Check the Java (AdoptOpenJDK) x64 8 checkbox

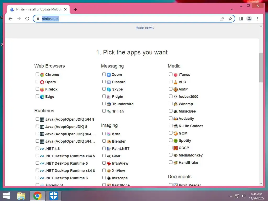(37, 119)
